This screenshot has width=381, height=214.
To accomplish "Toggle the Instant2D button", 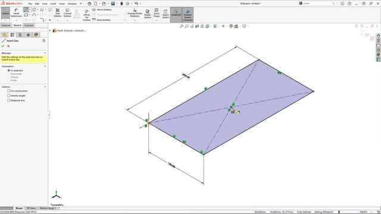I will (x=176, y=14).
